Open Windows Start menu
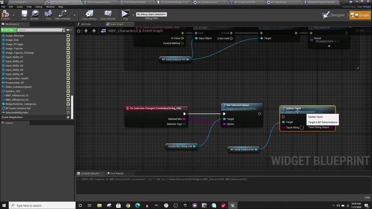The image size is (372, 209). click(4, 206)
